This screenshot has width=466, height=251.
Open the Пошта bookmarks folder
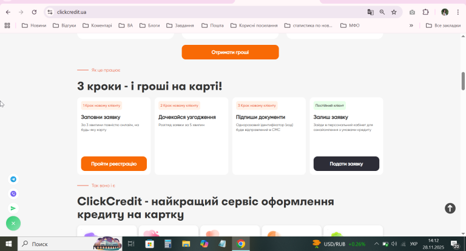click(212, 25)
